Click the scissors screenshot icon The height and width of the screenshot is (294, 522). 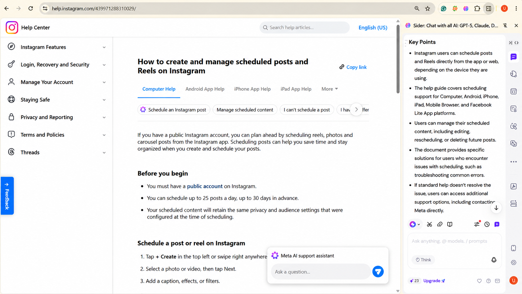point(430,224)
